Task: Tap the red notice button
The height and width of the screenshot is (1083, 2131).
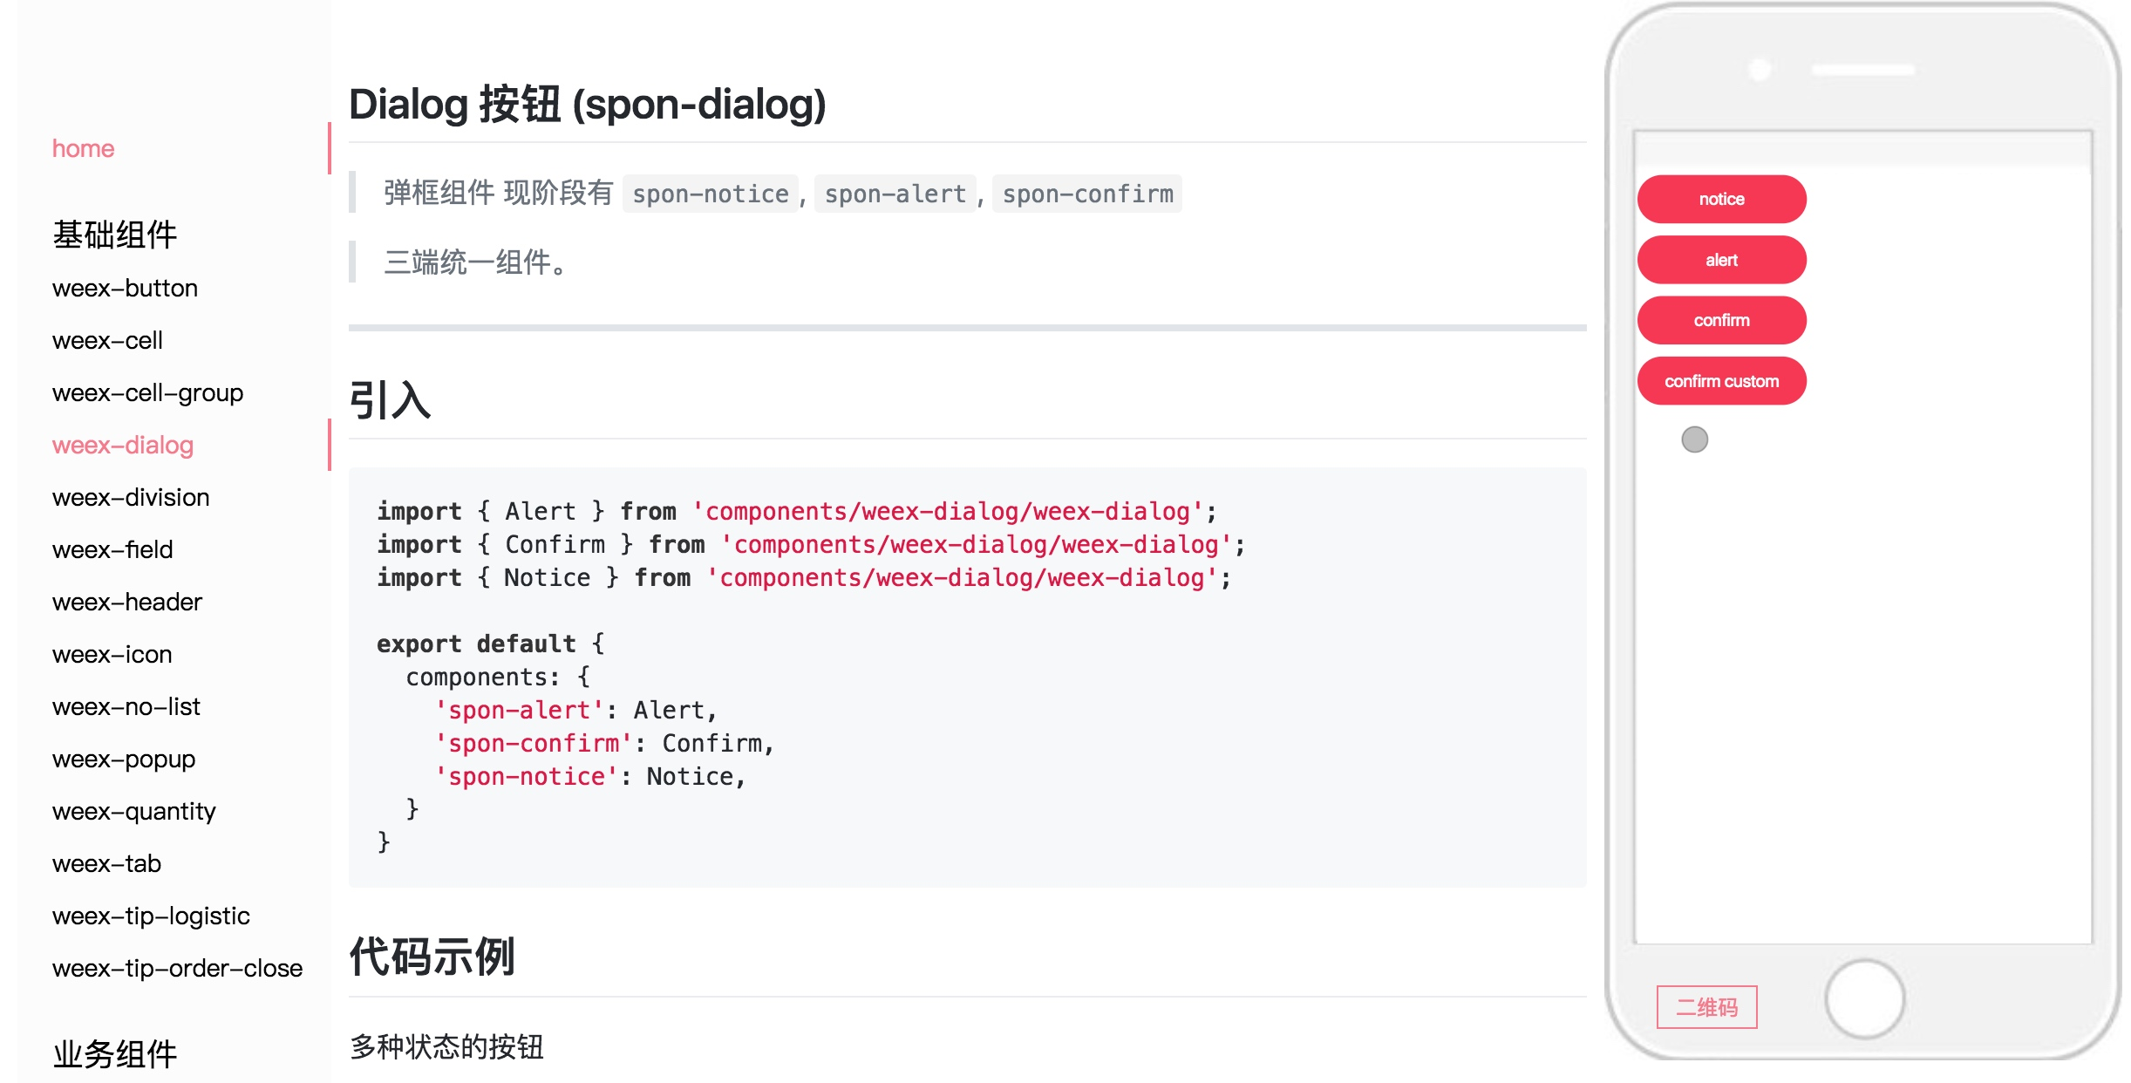Action: (1721, 199)
